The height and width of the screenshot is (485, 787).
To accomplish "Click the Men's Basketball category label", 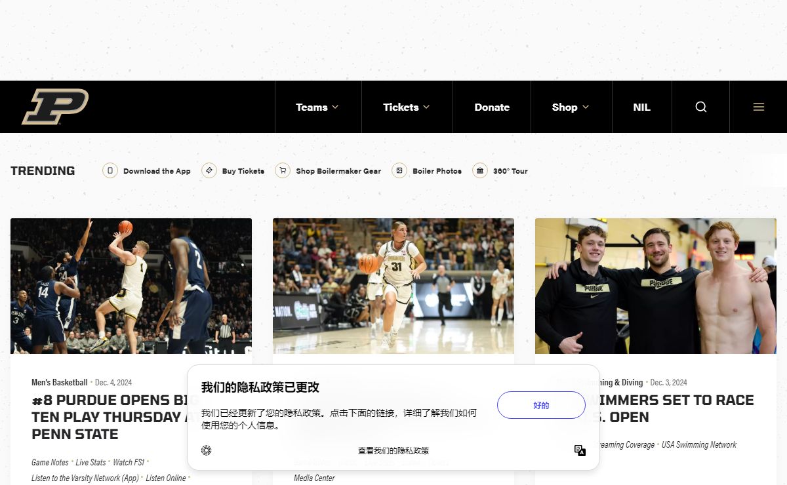I will coord(59,382).
